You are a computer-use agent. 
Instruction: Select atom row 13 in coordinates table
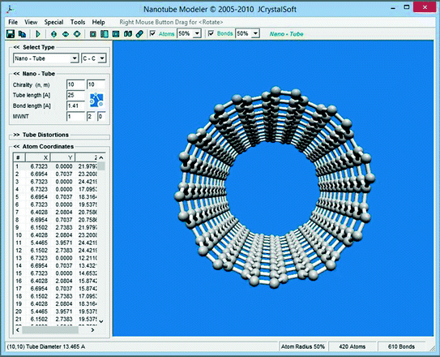pyautogui.click(x=55, y=258)
